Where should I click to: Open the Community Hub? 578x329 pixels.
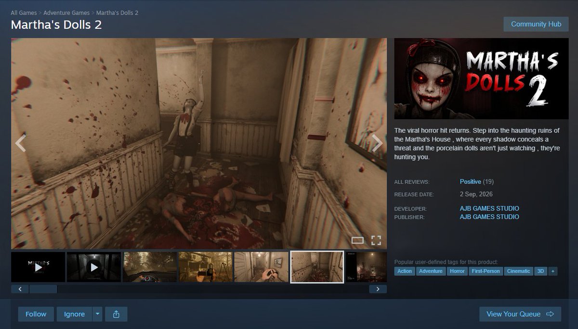(536, 24)
